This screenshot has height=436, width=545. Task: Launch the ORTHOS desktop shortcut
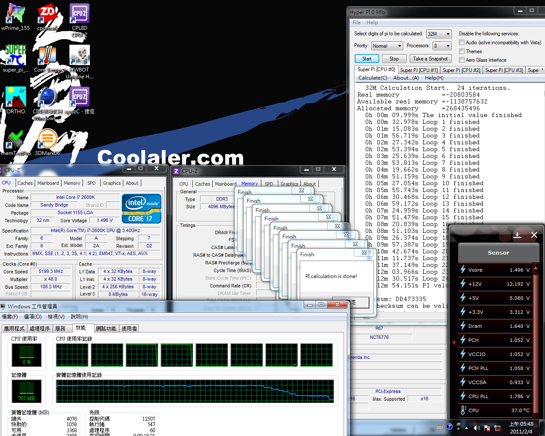pyautogui.click(x=16, y=100)
